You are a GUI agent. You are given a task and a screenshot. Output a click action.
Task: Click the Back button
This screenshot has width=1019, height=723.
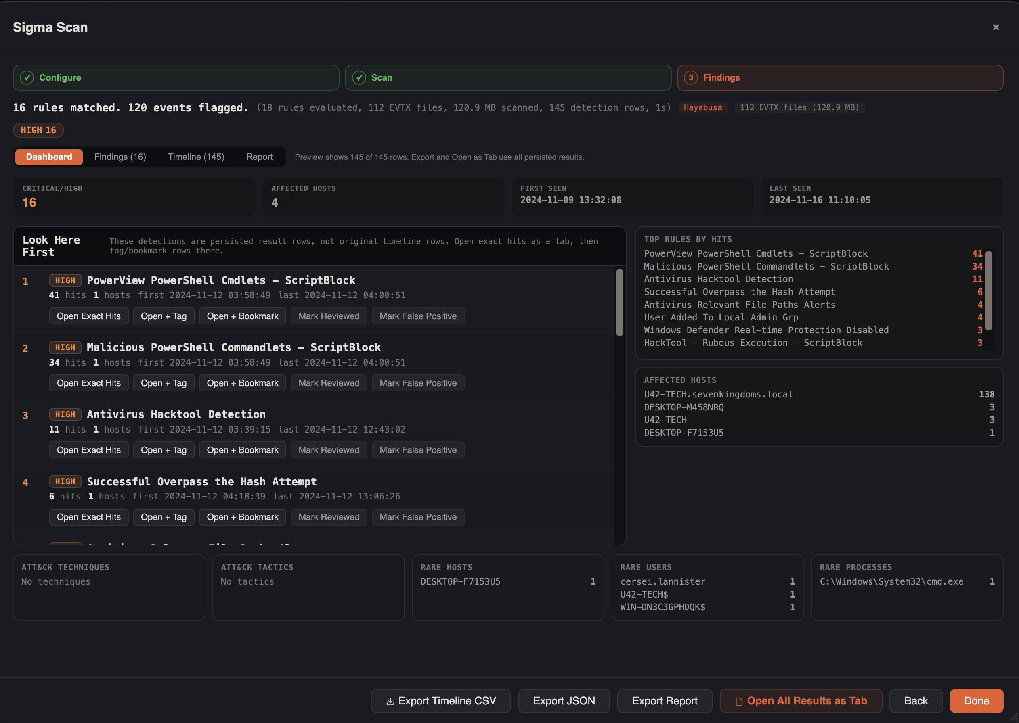point(916,701)
